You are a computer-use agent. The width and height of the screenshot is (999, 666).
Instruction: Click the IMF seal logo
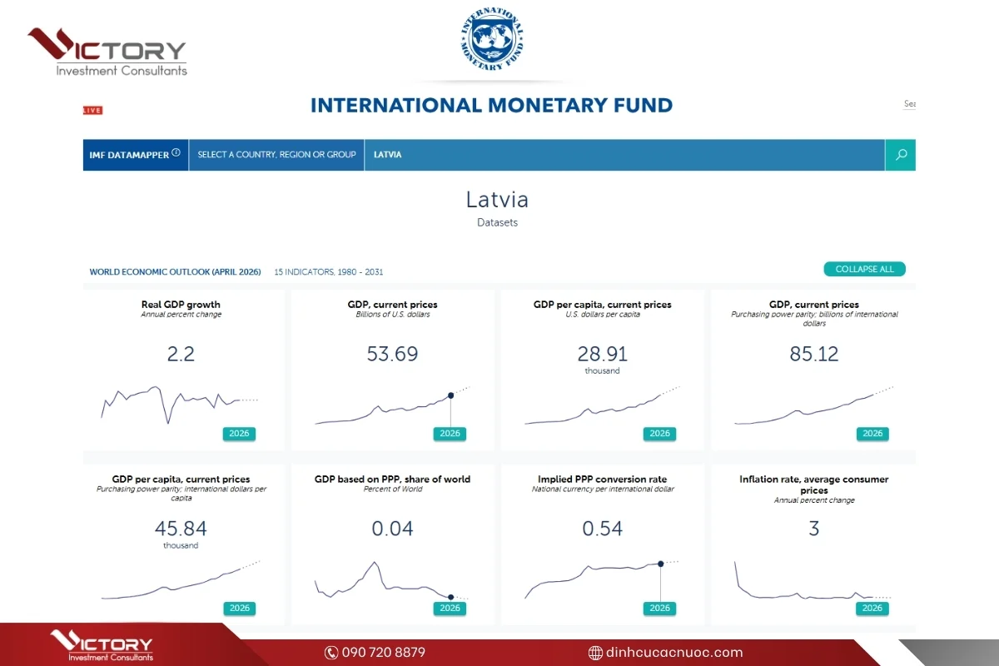pyautogui.click(x=494, y=38)
